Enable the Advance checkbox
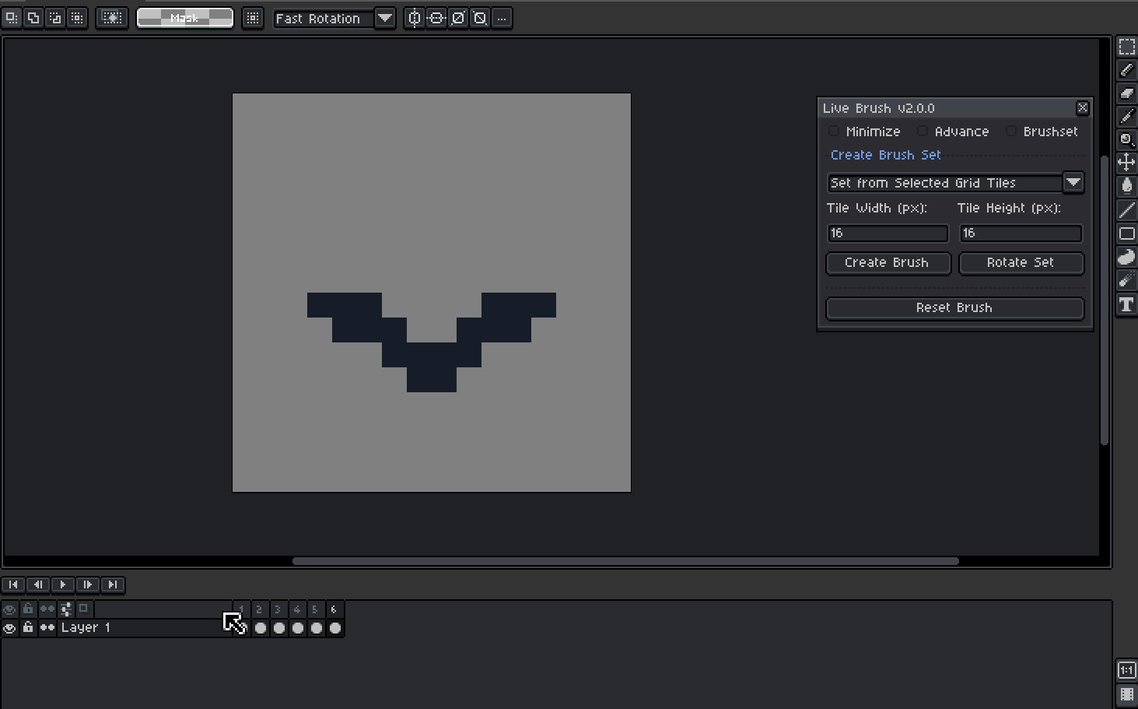The height and width of the screenshot is (709, 1138). click(x=922, y=132)
